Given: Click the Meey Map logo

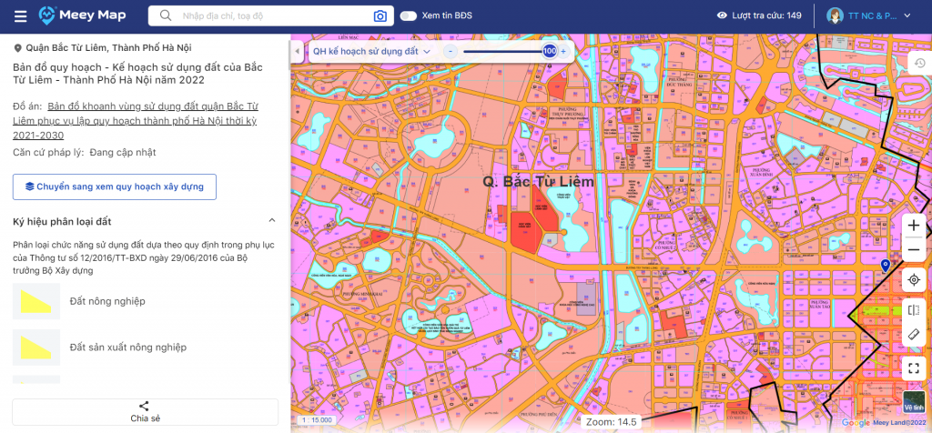Looking at the screenshot, I should pos(82,15).
